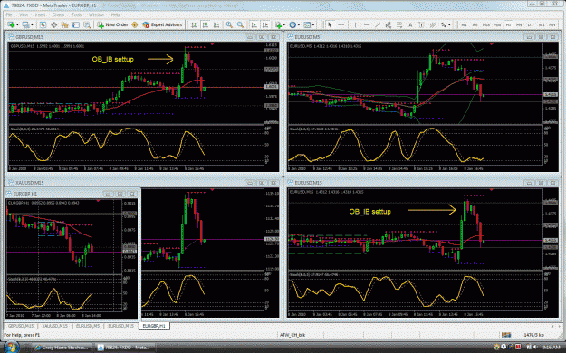This screenshot has height=353, width=566.
Task: Toggle Bar Chart display mode
Action: (x=194, y=25)
